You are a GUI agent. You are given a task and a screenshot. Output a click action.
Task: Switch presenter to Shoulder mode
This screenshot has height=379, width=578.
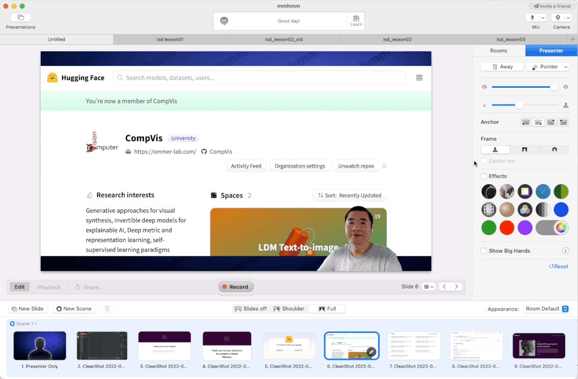[289, 309]
